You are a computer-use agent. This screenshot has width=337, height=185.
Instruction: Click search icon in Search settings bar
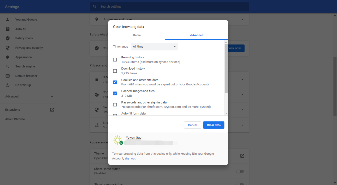tap(95, 7)
